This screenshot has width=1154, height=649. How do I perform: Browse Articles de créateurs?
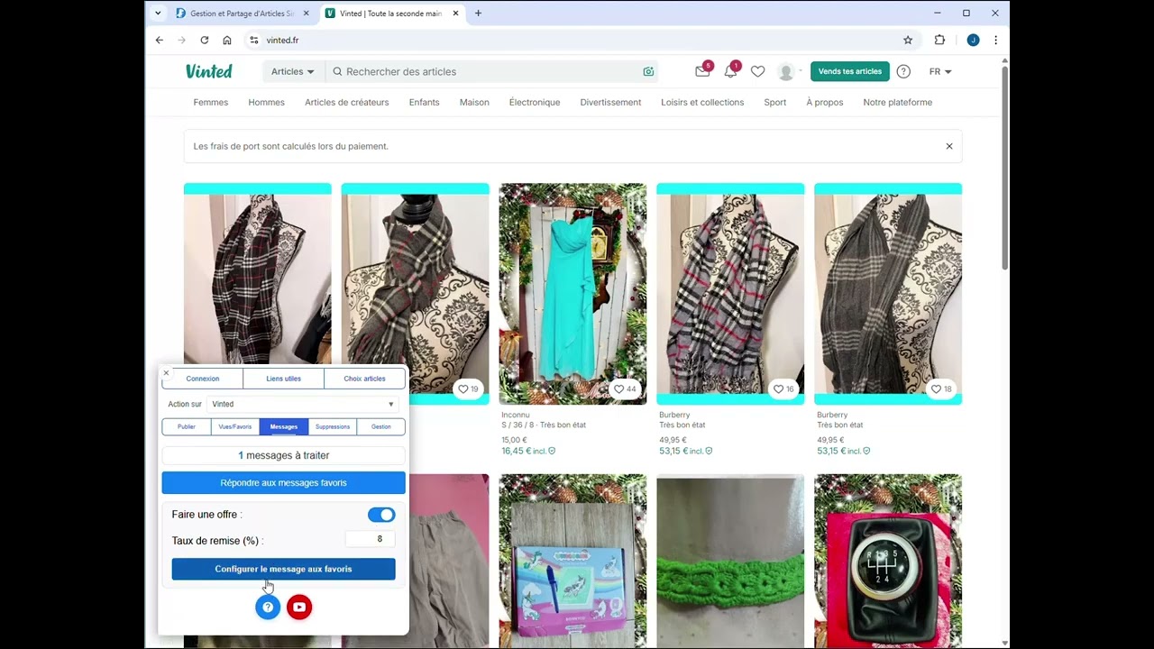pyautogui.click(x=347, y=102)
